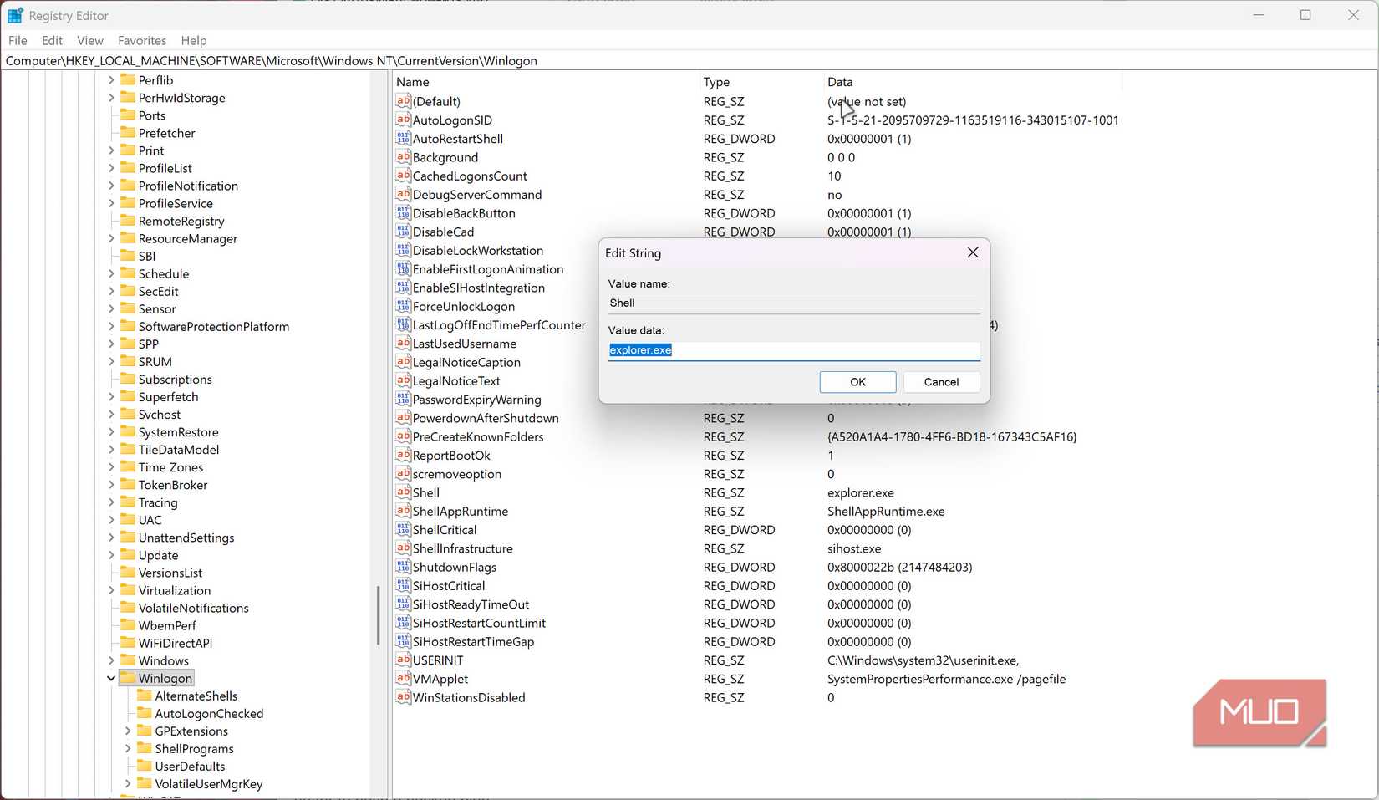1379x800 pixels.
Task: Open the Edit menu
Action: [51, 40]
